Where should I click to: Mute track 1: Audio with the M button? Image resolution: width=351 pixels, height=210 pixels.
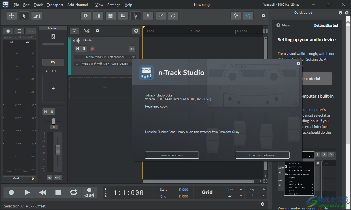(78, 49)
